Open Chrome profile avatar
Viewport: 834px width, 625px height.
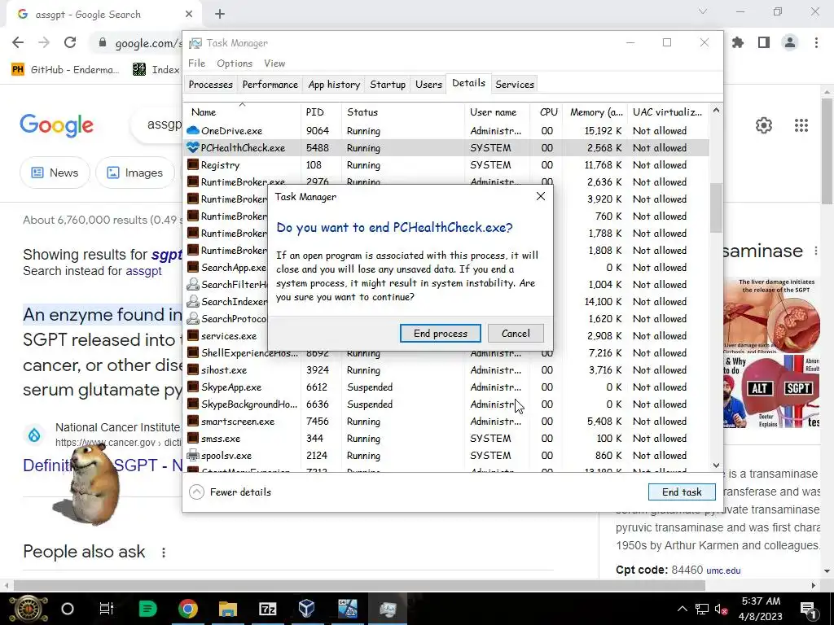tap(790, 42)
